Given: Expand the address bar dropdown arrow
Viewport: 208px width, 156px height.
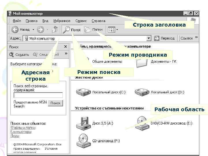Looking at the screenshot, I should (149, 38).
